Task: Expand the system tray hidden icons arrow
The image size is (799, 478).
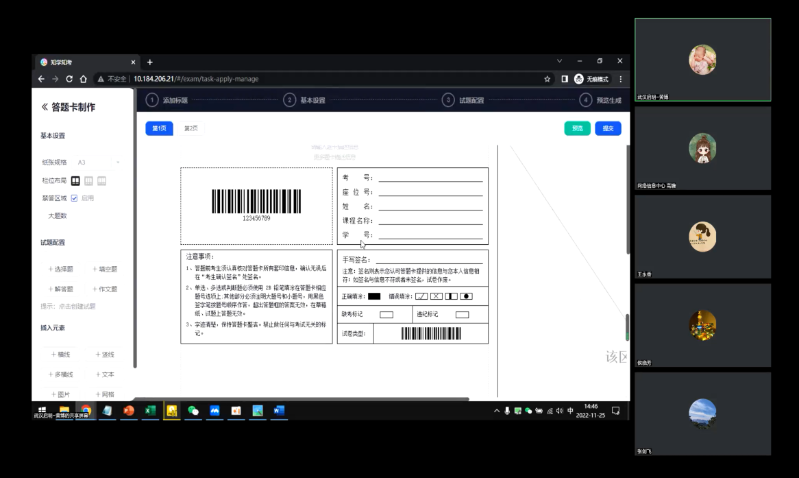Action: (x=497, y=411)
